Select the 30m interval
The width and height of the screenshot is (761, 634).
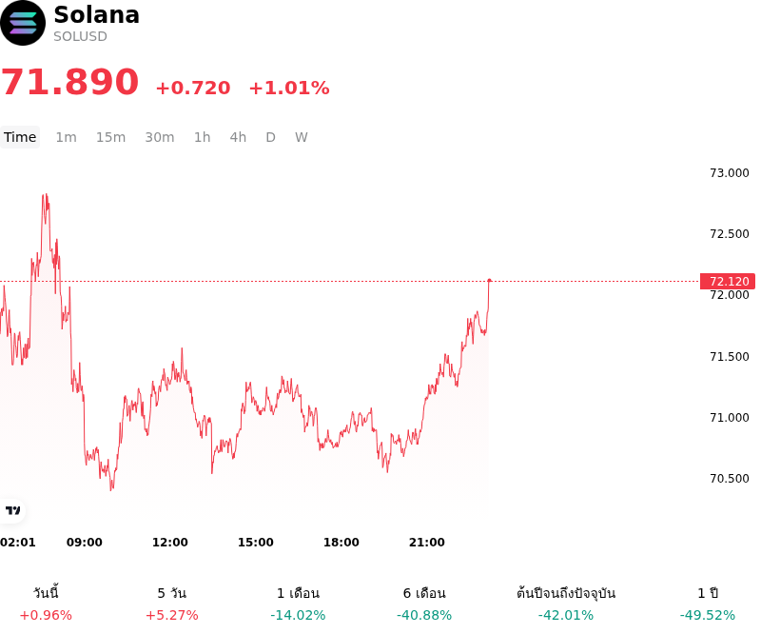tap(160, 137)
